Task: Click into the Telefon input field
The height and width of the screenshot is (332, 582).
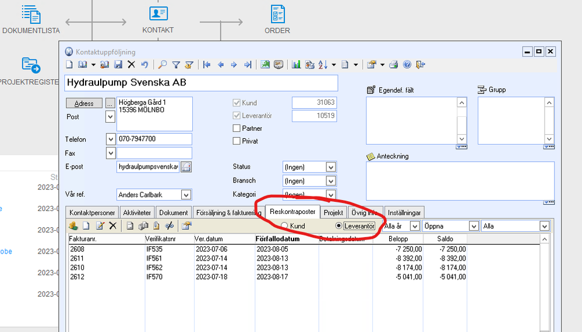Action: (x=154, y=139)
